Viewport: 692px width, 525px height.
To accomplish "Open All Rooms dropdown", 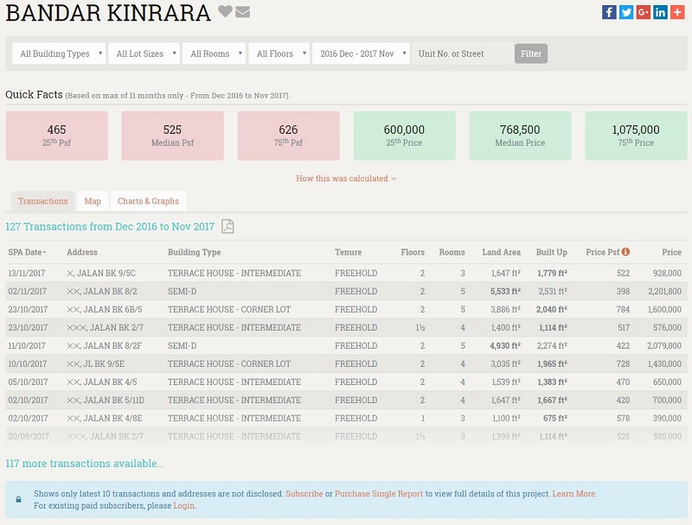I will [214, 54].
